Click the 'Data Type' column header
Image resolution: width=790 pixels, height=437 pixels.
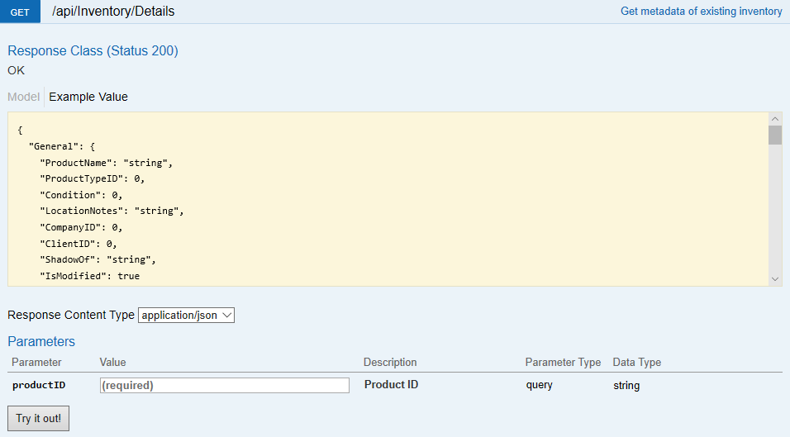(637, 363)
